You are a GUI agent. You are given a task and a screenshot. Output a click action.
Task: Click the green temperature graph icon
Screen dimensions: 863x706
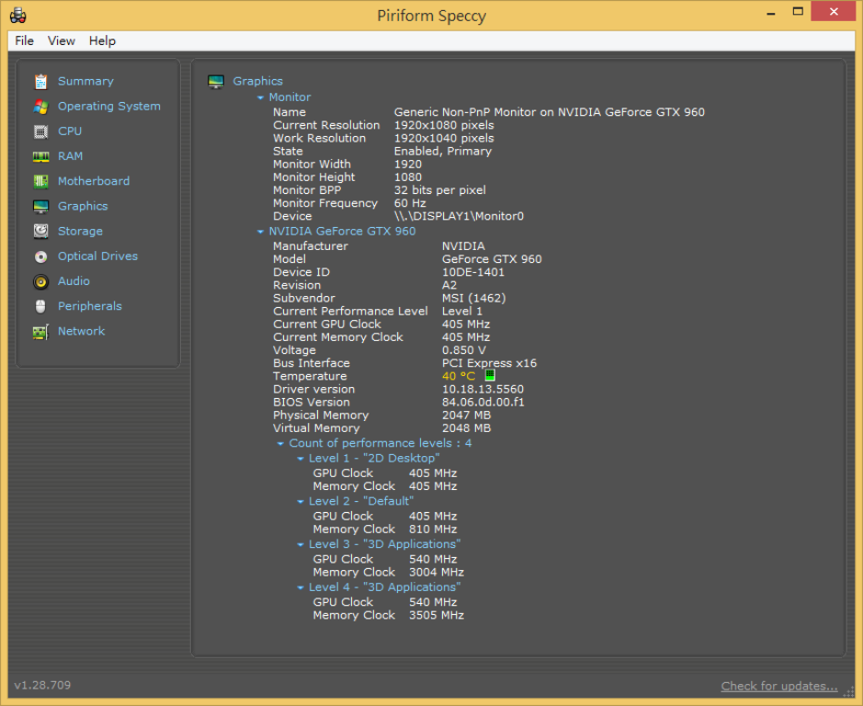[x=490, y=376]
